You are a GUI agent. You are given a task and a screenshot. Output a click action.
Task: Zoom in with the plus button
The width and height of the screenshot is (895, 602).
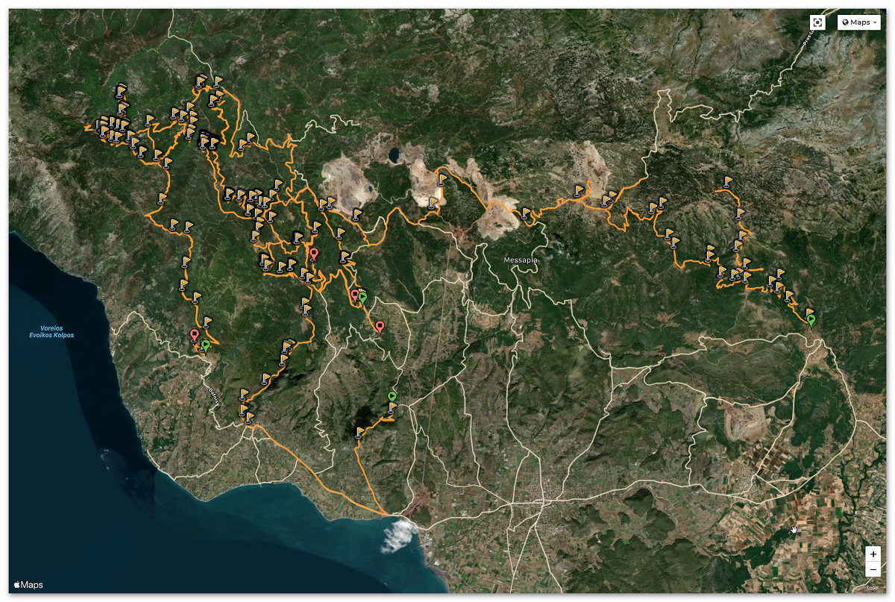coord(873,555)
